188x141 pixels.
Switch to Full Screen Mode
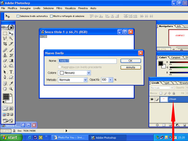(x=12, y=114)
